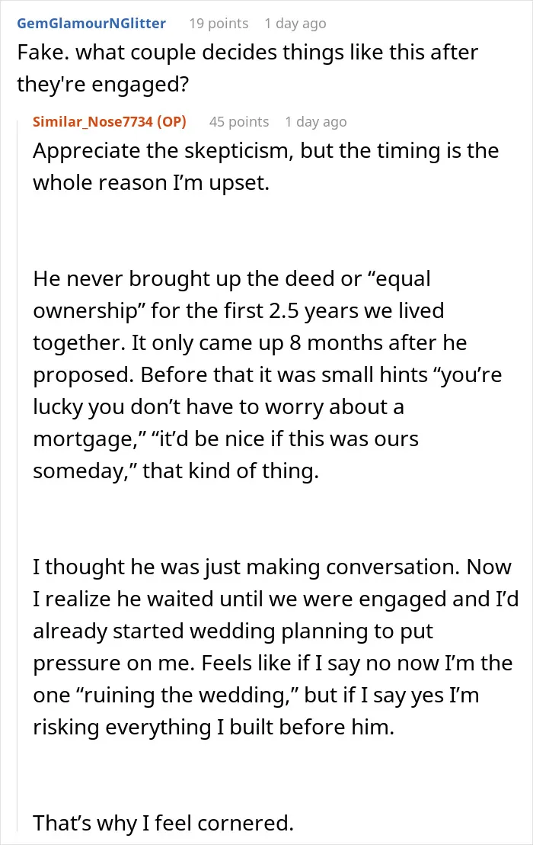Open the OP reply's '1 day ago' timestamp

[x=316, y=122]
